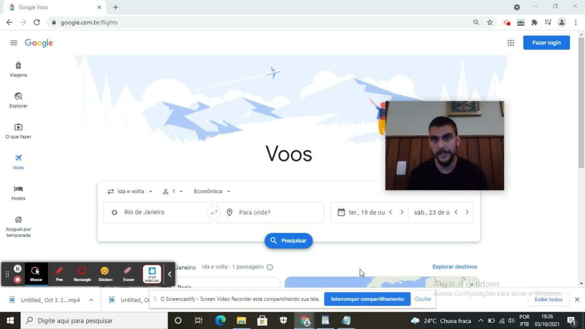Open Task View on the taskbar
The height and width of the screenshot is (329, 585).
199,321
